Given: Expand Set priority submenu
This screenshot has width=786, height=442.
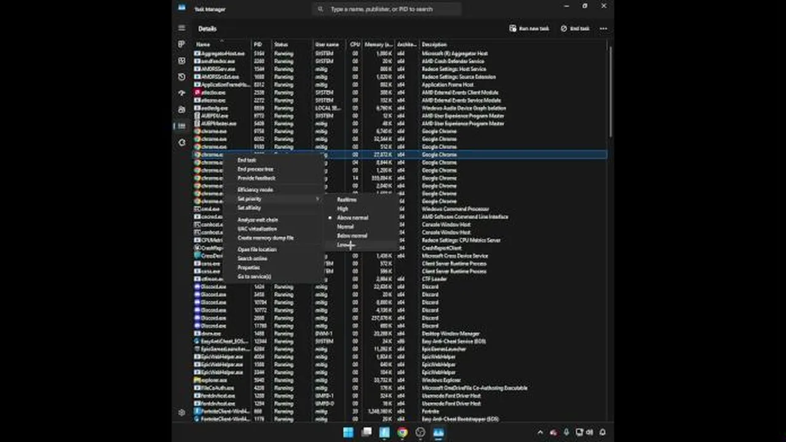Looking at the screenshot, I should point(275,199).
